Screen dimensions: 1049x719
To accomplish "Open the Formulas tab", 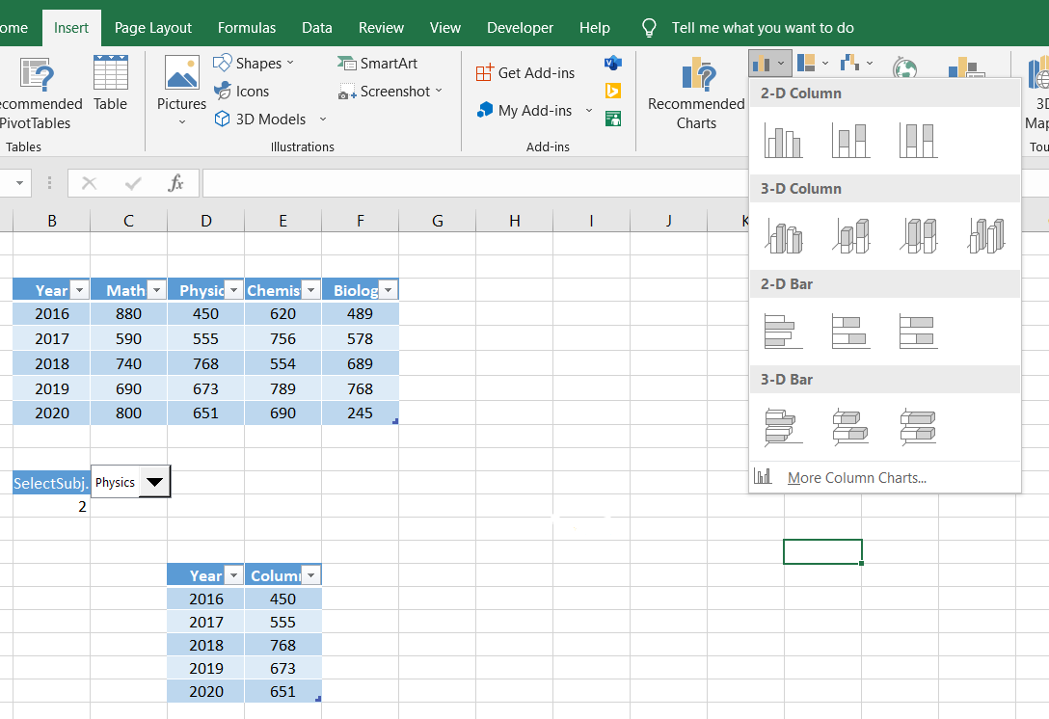I will (x=247, y=27).
